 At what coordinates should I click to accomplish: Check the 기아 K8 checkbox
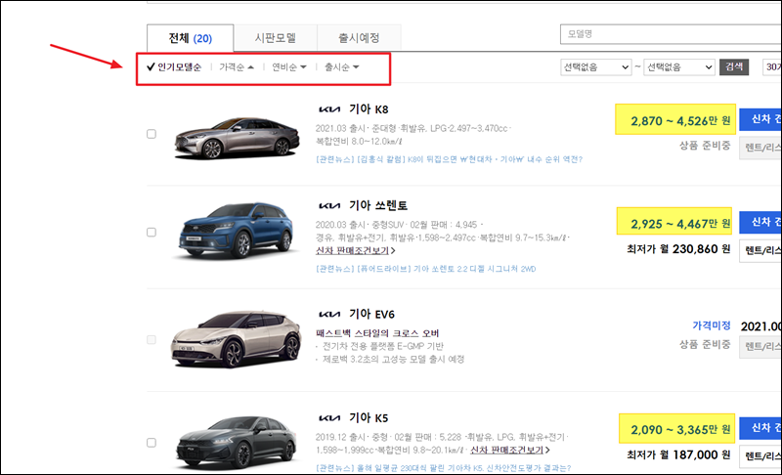pos(152,134)
